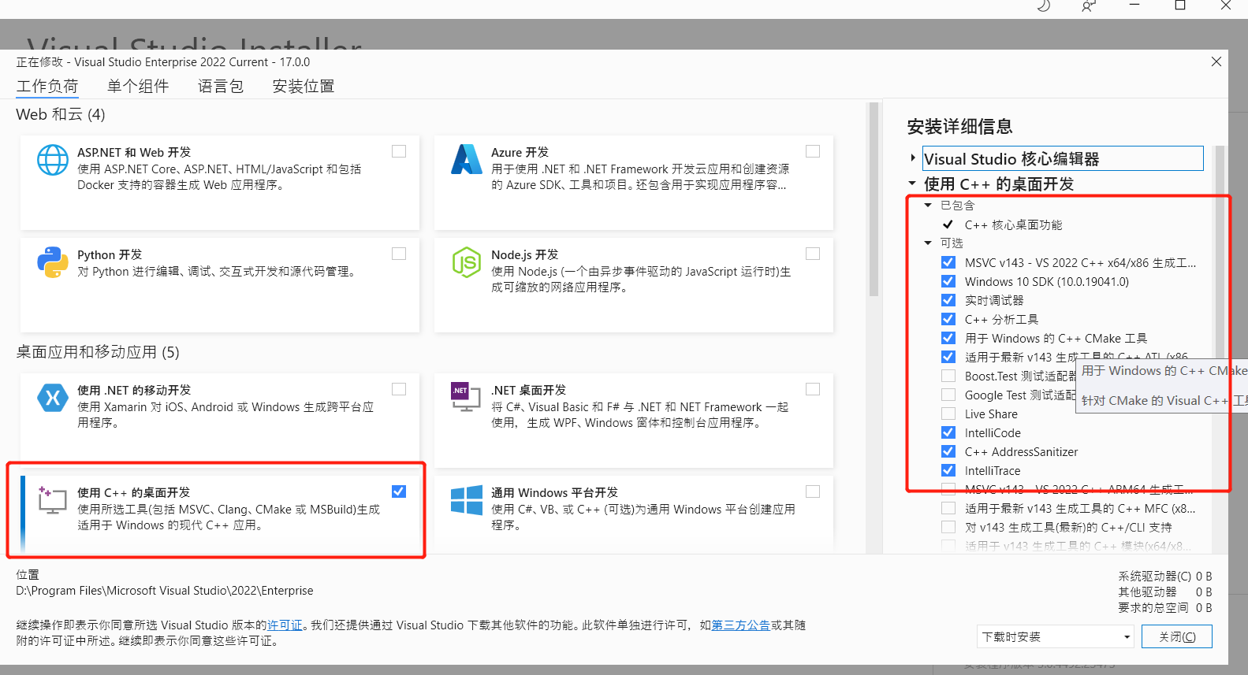
Task: Check 对 v143 生成工具的 C++/CLI 支持
Action: tap(948, 527)
